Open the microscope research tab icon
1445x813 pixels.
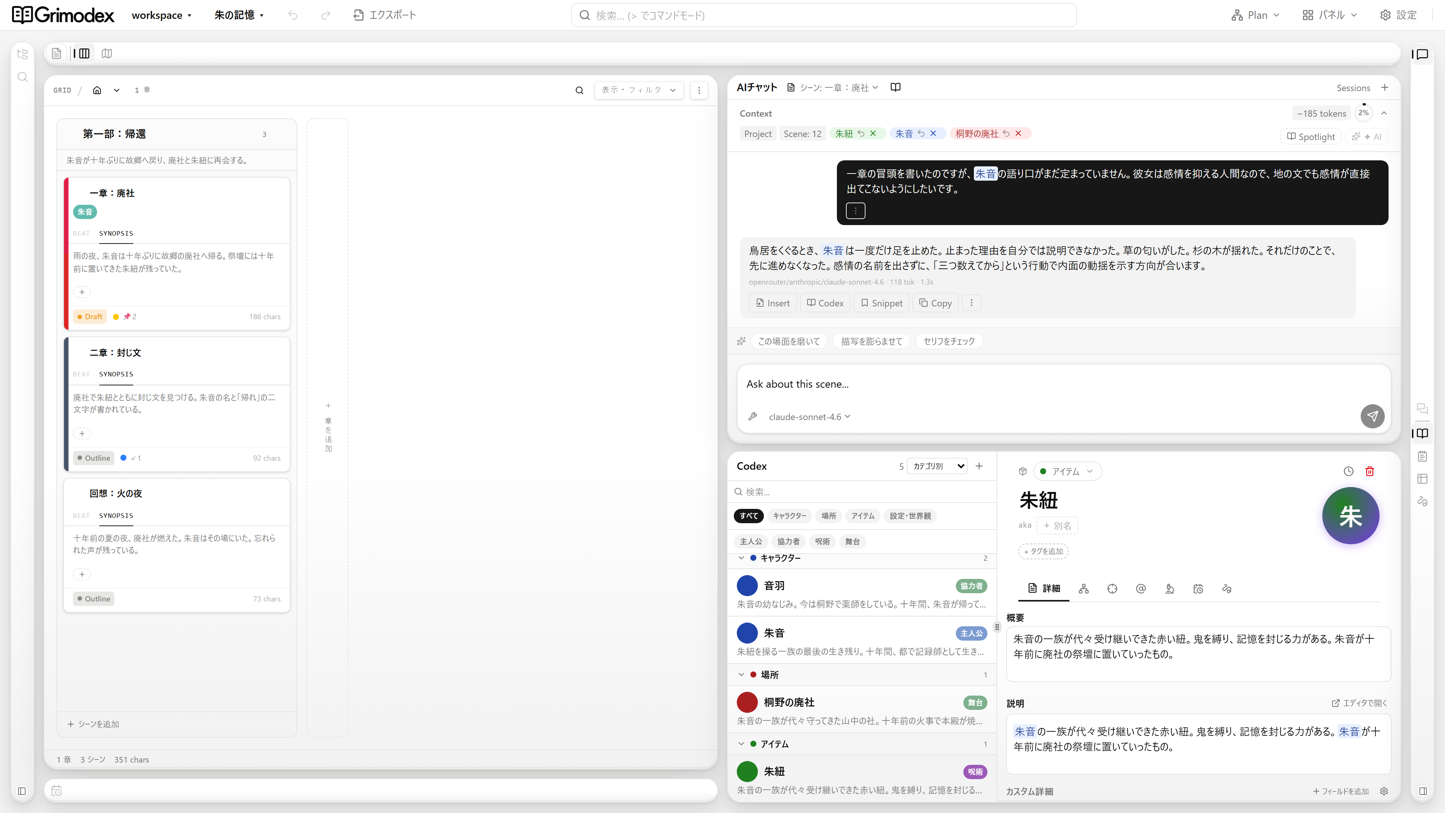click(x=1170, y=589)
